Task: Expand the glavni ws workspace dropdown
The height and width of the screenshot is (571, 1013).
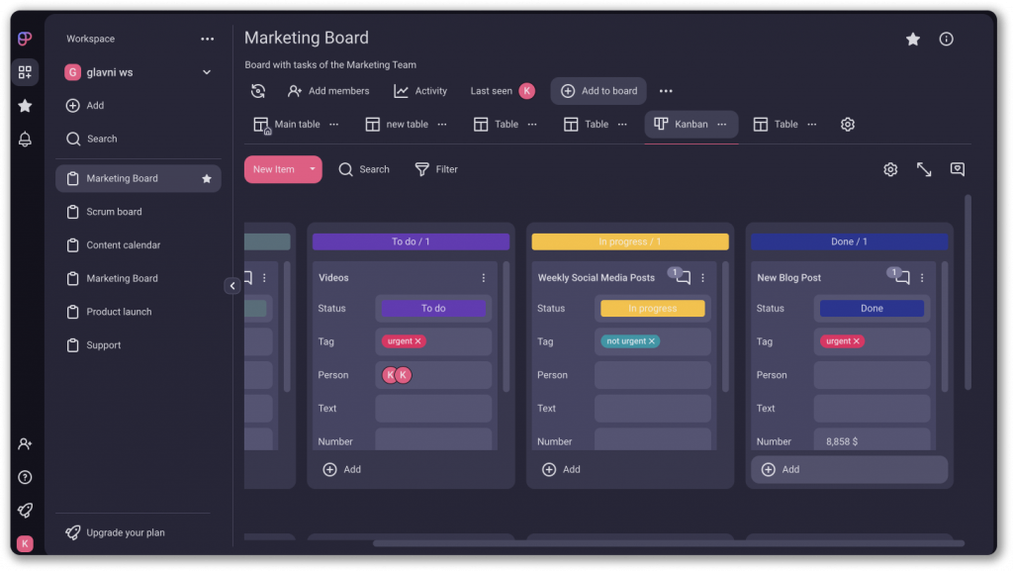Action: click(x=207, y=72)
